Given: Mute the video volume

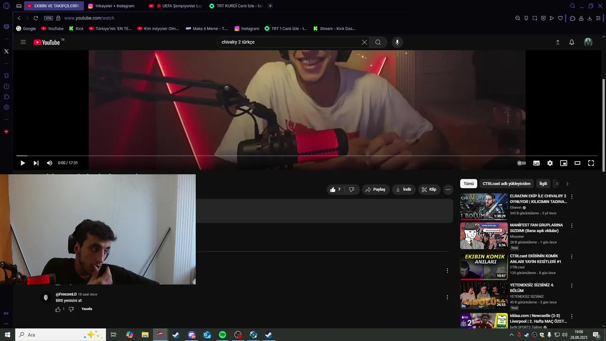Looking at the screenshot, I should coord(50,163).
